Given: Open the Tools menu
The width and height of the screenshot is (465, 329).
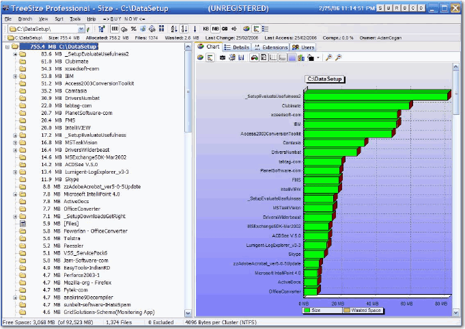Looking at the screenshot, I should (x=75, y=19).
